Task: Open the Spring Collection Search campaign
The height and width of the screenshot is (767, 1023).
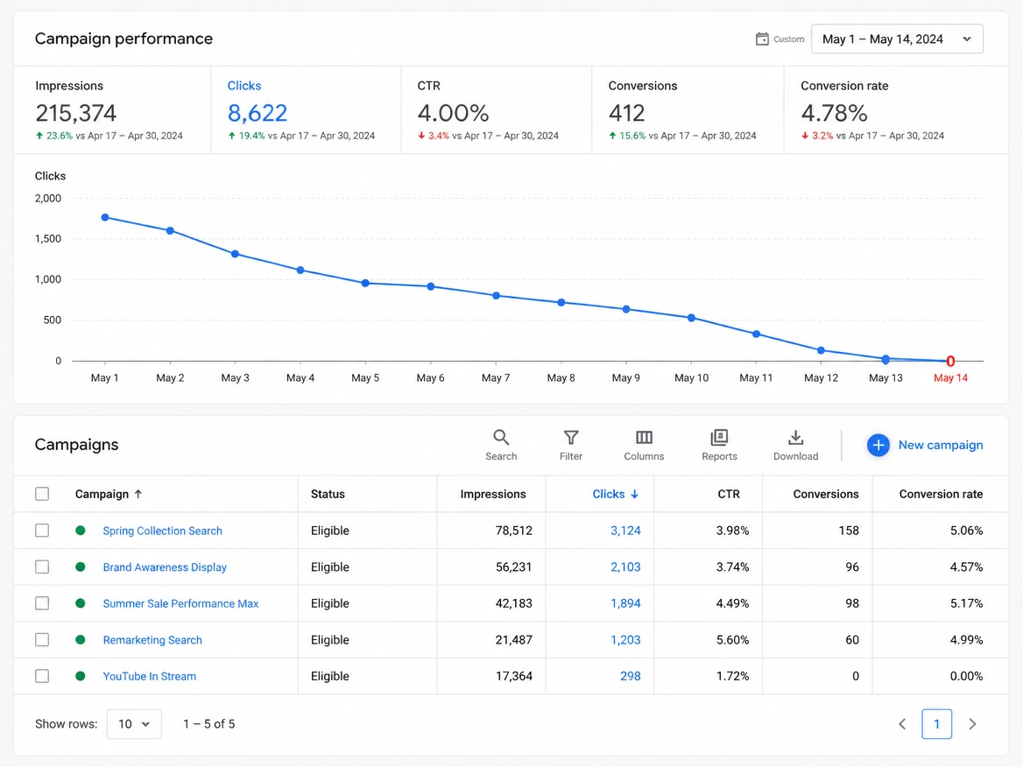Action: [x=162, y=531]
